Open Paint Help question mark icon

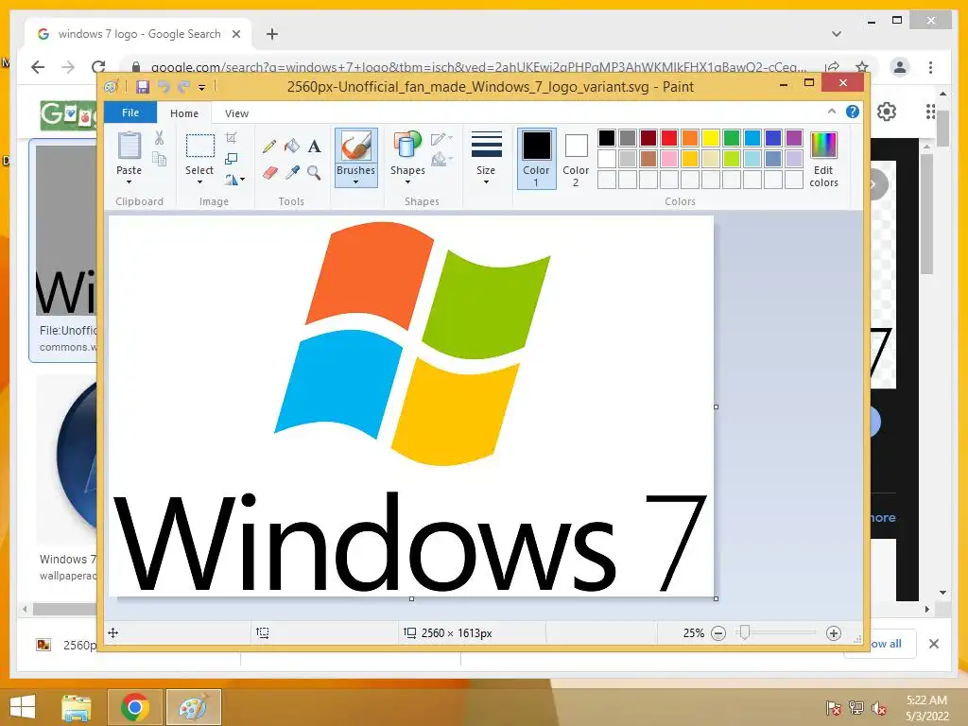[x=853, y=112]
